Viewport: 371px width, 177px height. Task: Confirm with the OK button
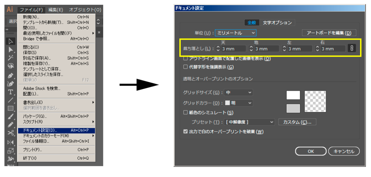click(x=310, y=151)
